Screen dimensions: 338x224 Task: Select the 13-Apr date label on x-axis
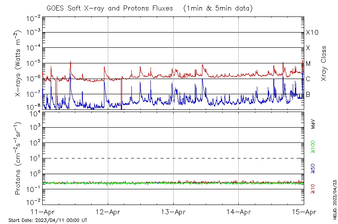(x=173, y=211)
